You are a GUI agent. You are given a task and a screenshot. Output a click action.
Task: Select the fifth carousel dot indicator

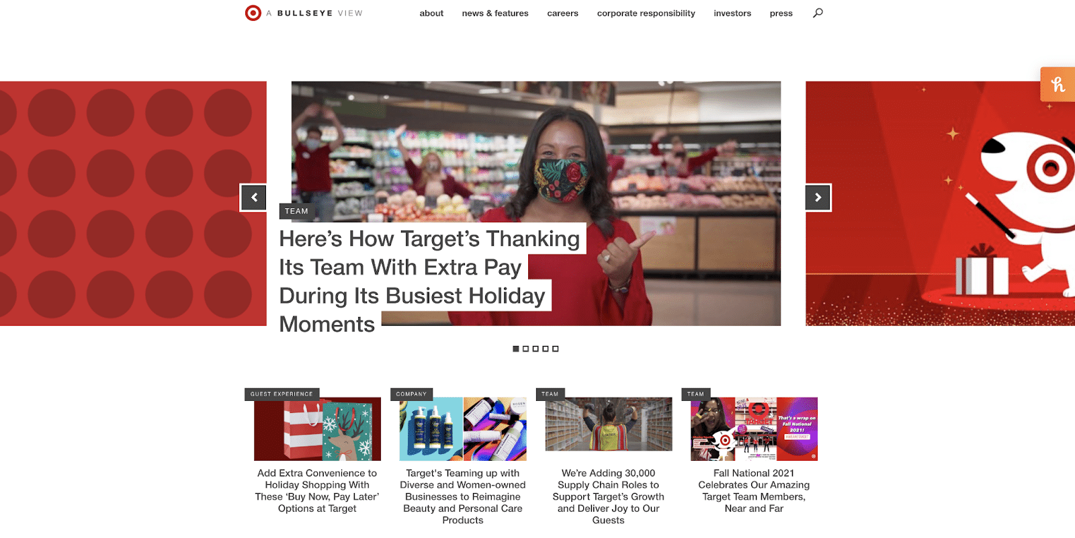556,349
